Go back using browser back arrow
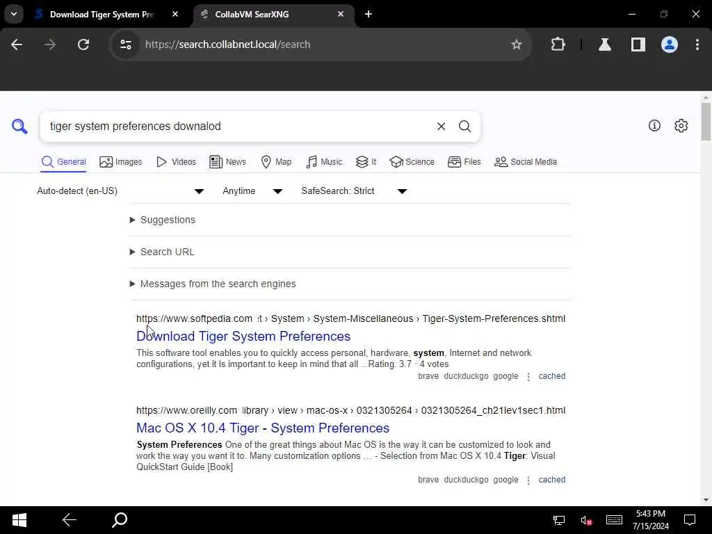This screenshot has height=534, width=712. click(x=17, y=44)
